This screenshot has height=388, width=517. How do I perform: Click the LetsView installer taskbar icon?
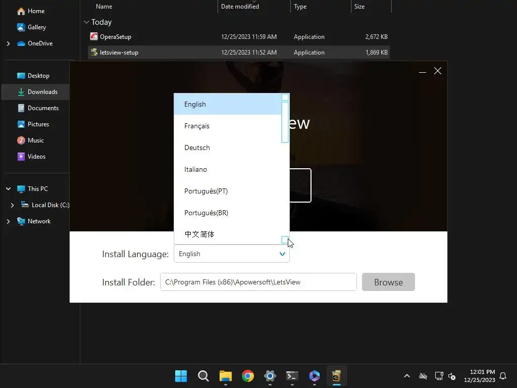[336, 376]
